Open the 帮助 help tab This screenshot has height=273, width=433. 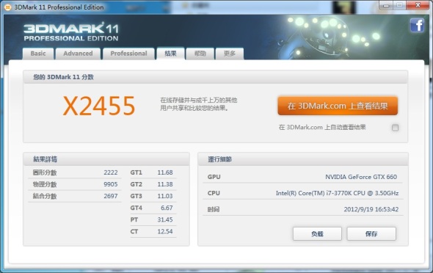[x=200, y=54]
